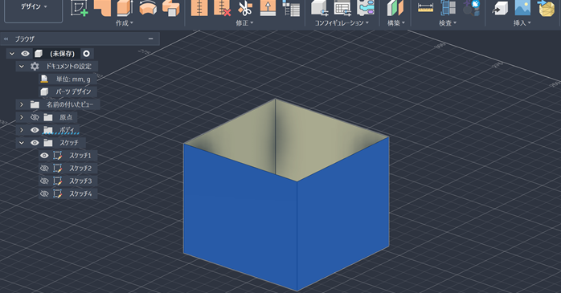This screenshot has width=561, height=293.
Task: Click the configuration theme puzzle icon
Action: click(366, 8)
